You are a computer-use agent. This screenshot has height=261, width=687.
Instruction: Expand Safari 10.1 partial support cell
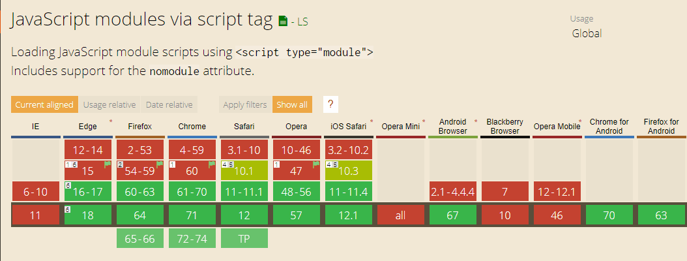click(244, 170)
